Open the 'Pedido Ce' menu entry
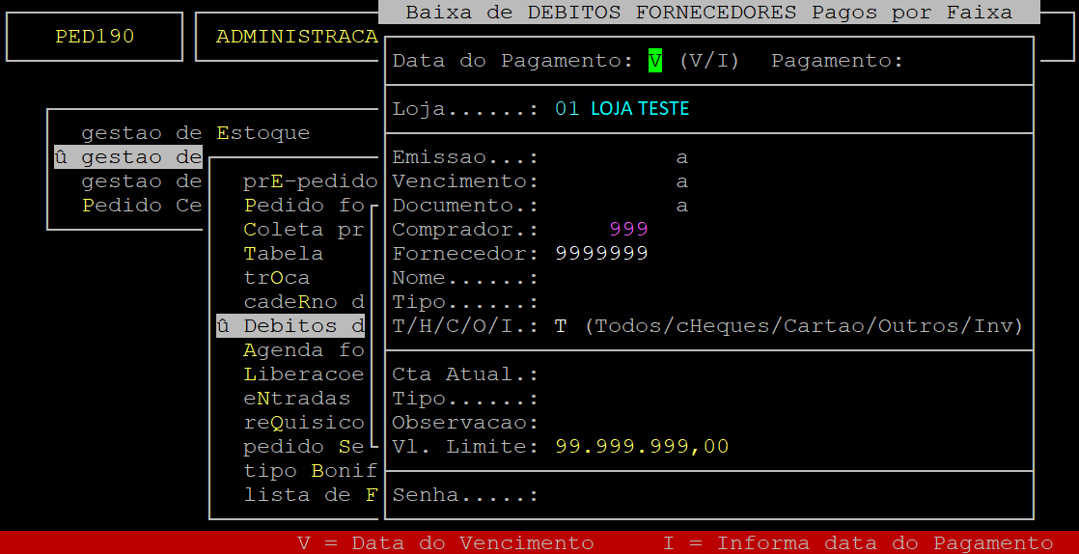The height and width of the screenshot is (554, 1079). pyautogui.click(x=141, y=206)
